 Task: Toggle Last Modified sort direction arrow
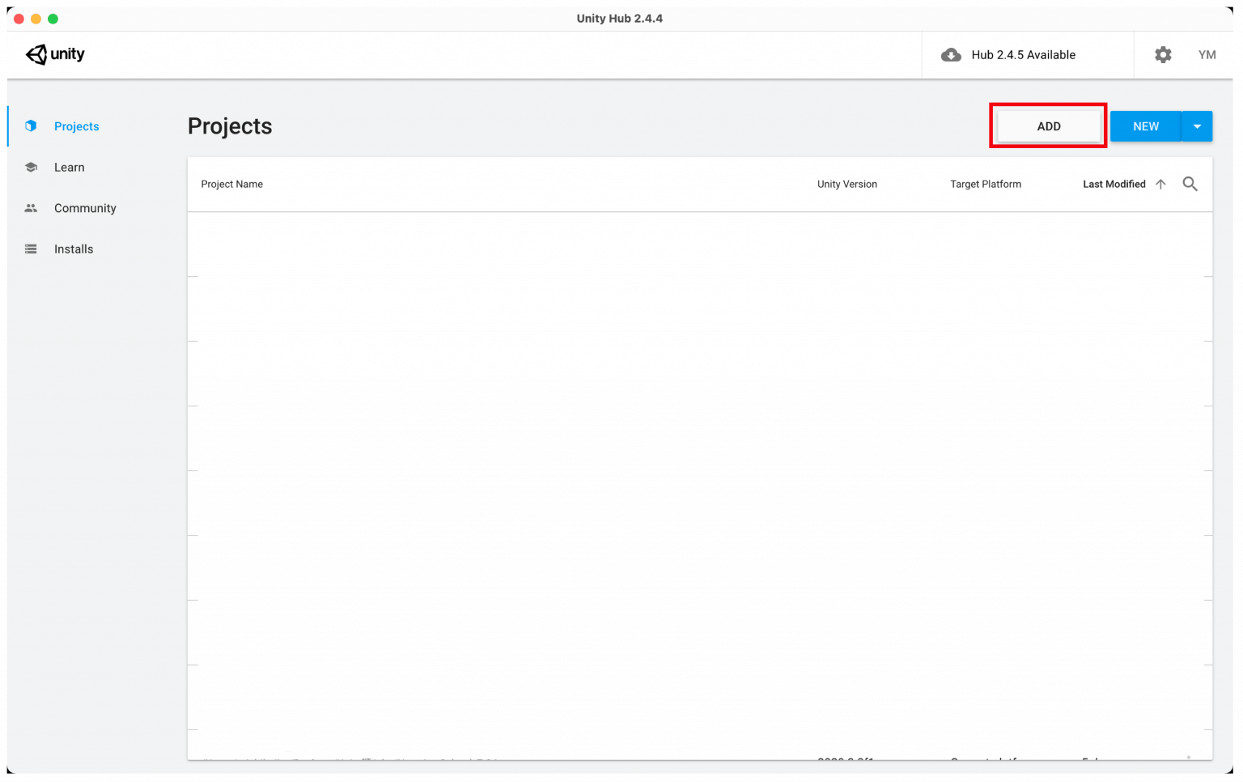(x=1160, y=184)
